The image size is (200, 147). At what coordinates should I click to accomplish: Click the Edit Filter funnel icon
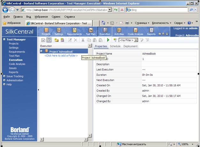[142, 40]
